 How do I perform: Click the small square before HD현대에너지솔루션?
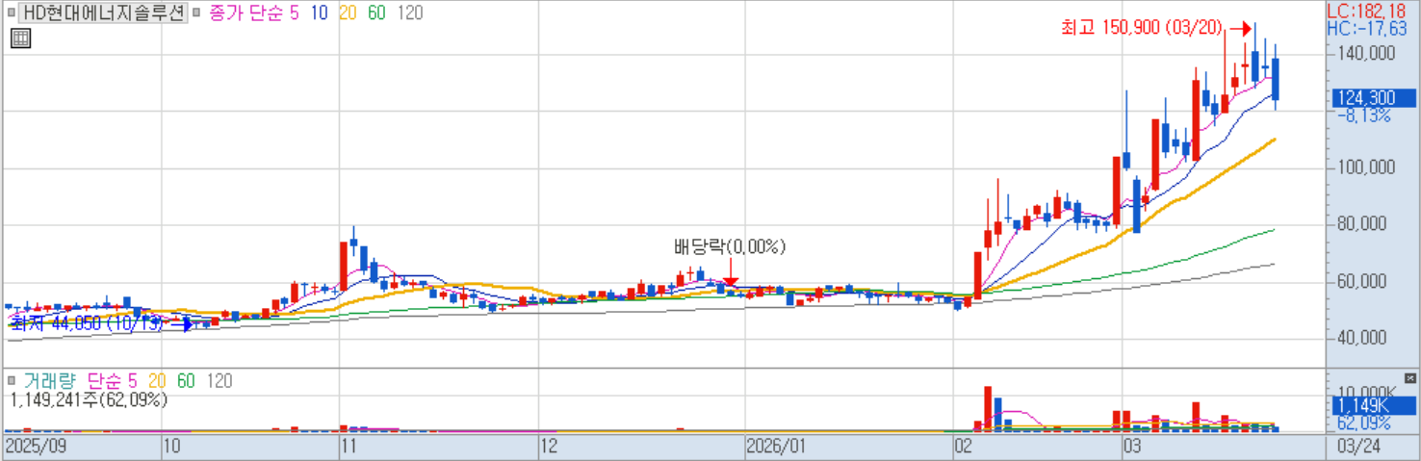[12, 14]
